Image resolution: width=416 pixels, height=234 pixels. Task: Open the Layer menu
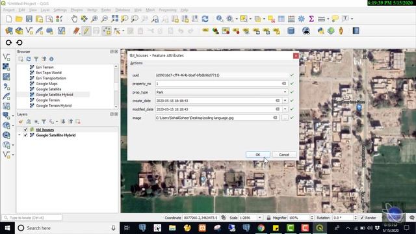(x=45, y=10)
